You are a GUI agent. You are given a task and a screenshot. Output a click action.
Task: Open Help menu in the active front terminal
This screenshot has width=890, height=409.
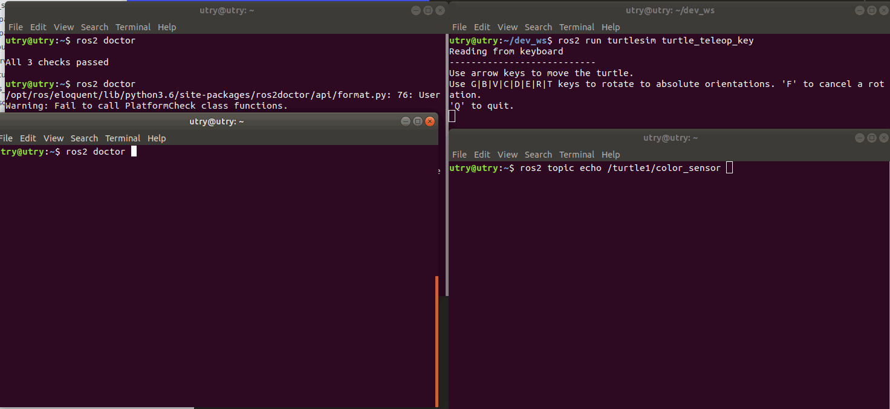click(157, 138)
